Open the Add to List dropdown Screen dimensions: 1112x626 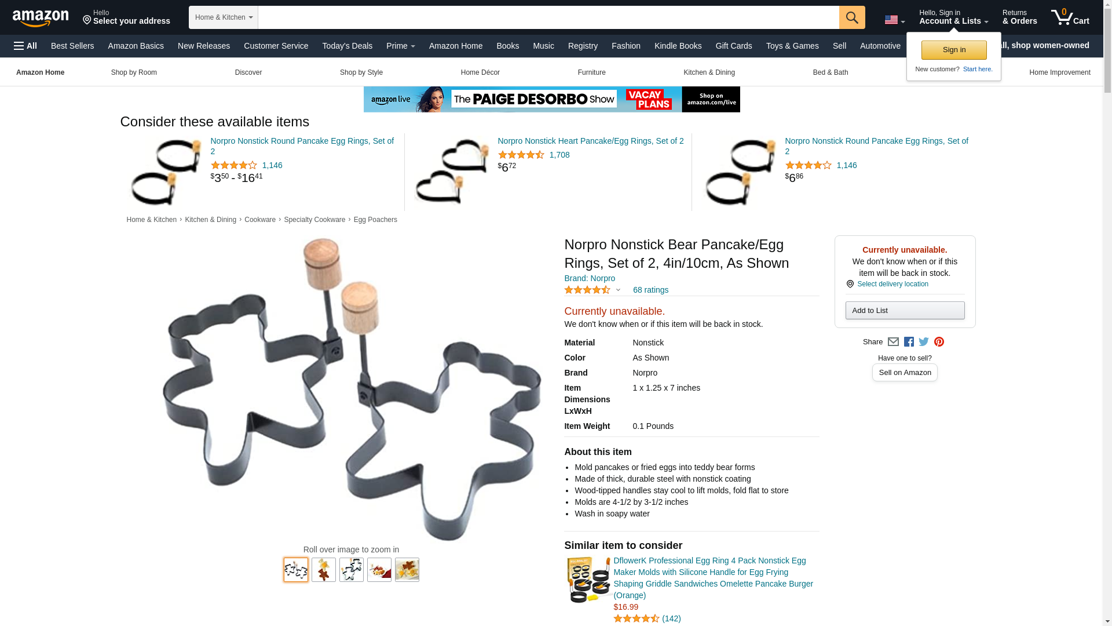click(x=905, y=311)
